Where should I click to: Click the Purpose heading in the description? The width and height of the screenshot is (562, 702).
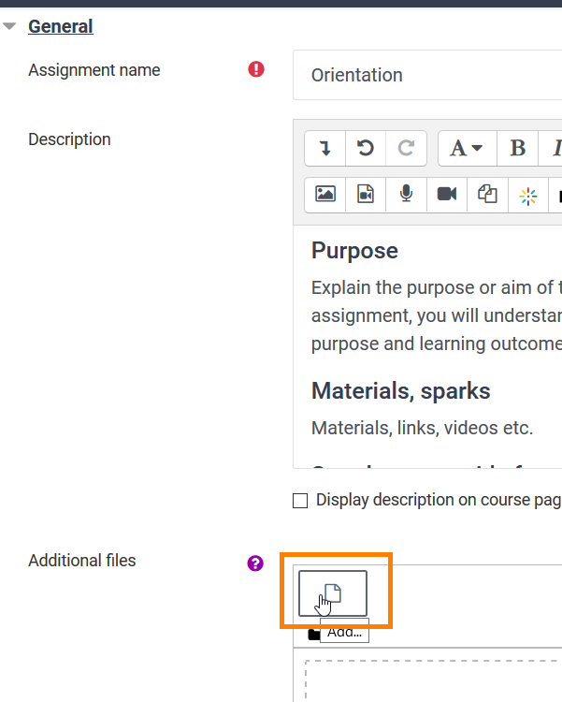[x=354, y=250]
